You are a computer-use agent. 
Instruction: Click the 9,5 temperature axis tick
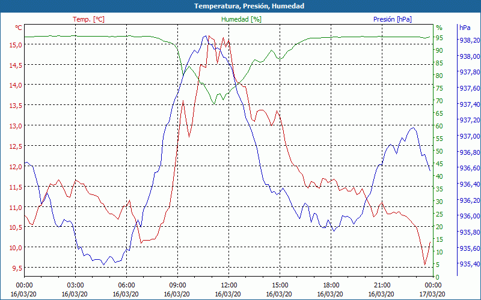(x=17, y=268)
